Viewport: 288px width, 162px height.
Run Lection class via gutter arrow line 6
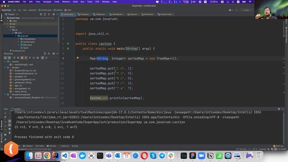pos(68,44)
